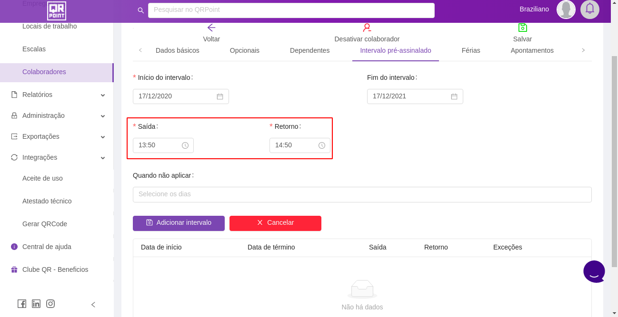Click the Pesquisar no QRPoint search field
Screen dimensions: 618x317
(291, 10)
